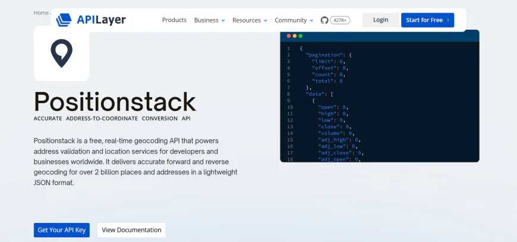This screenshot has height=242, width=517.
Task: Click the green dot in code window
Action: [x=301, y=36]
